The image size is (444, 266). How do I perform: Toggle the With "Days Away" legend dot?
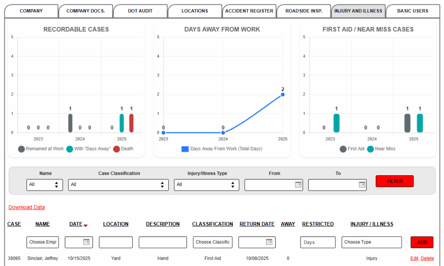(70, 149)
